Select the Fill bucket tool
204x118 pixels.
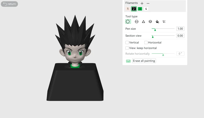[157, 22]
